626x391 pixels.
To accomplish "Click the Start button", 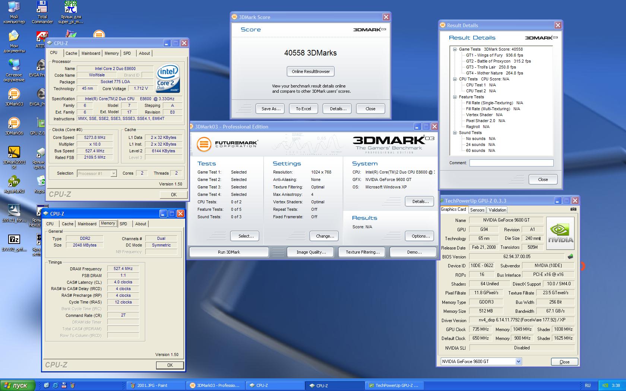I will 18,385.
